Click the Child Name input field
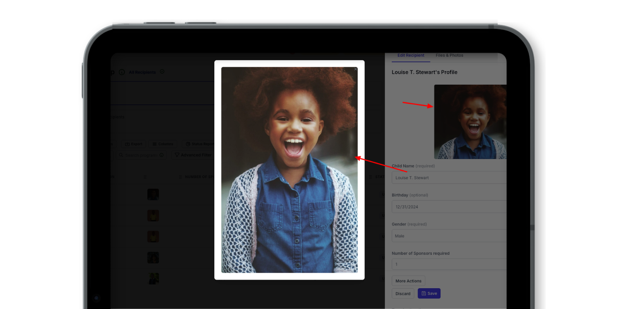The height and width of the screenshot is (309, 619). [449, 178]
